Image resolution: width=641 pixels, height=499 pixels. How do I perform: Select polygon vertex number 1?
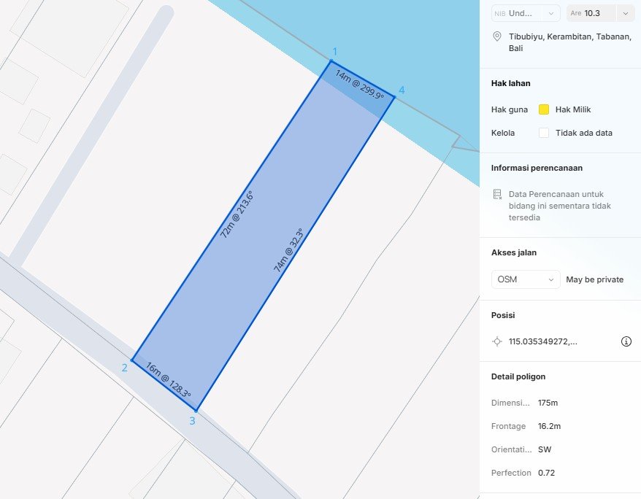pyautogui.click(x=331, y=61)
